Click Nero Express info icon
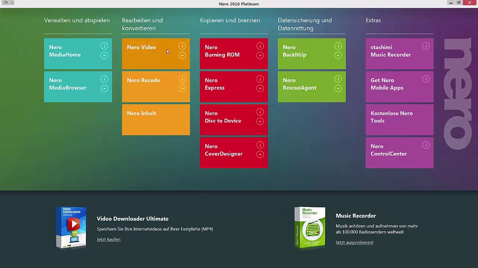 click(x=260, y=79)
